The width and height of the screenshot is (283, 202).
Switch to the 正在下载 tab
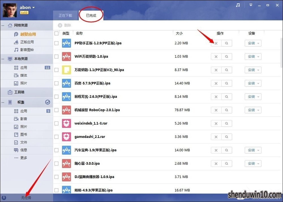65,16
